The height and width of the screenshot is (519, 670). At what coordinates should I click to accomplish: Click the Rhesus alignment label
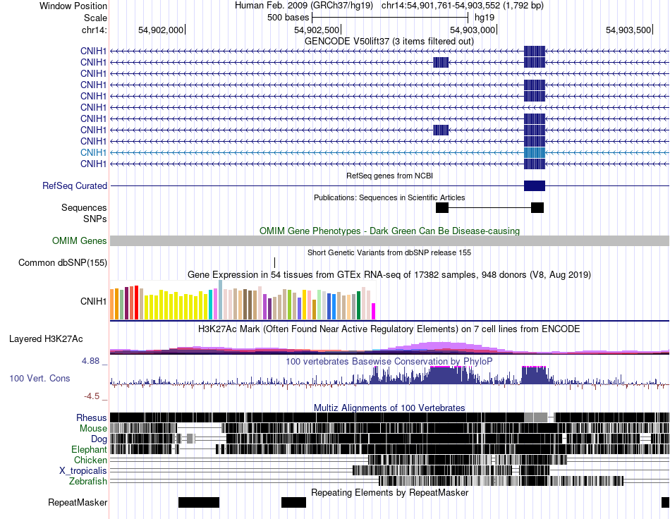click(92, 417)
